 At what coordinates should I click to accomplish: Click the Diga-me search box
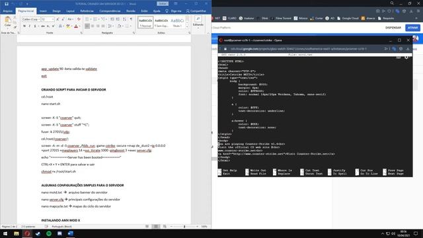coord(173,11)
